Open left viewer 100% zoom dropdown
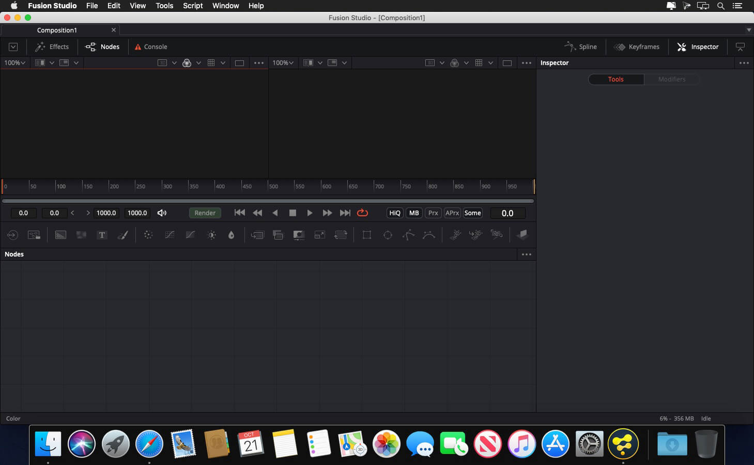The image size is (754, 465). coord(15,63)
